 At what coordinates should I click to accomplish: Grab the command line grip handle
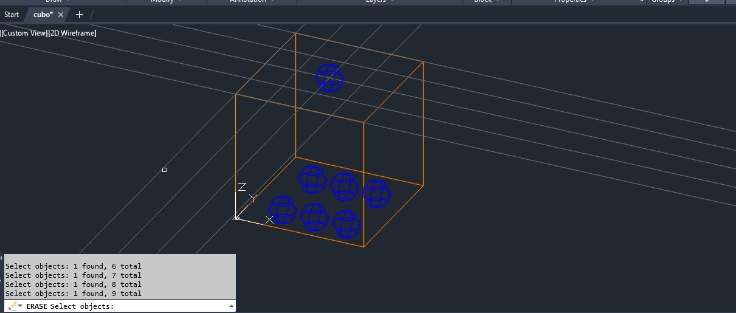(x=2, y=280)
